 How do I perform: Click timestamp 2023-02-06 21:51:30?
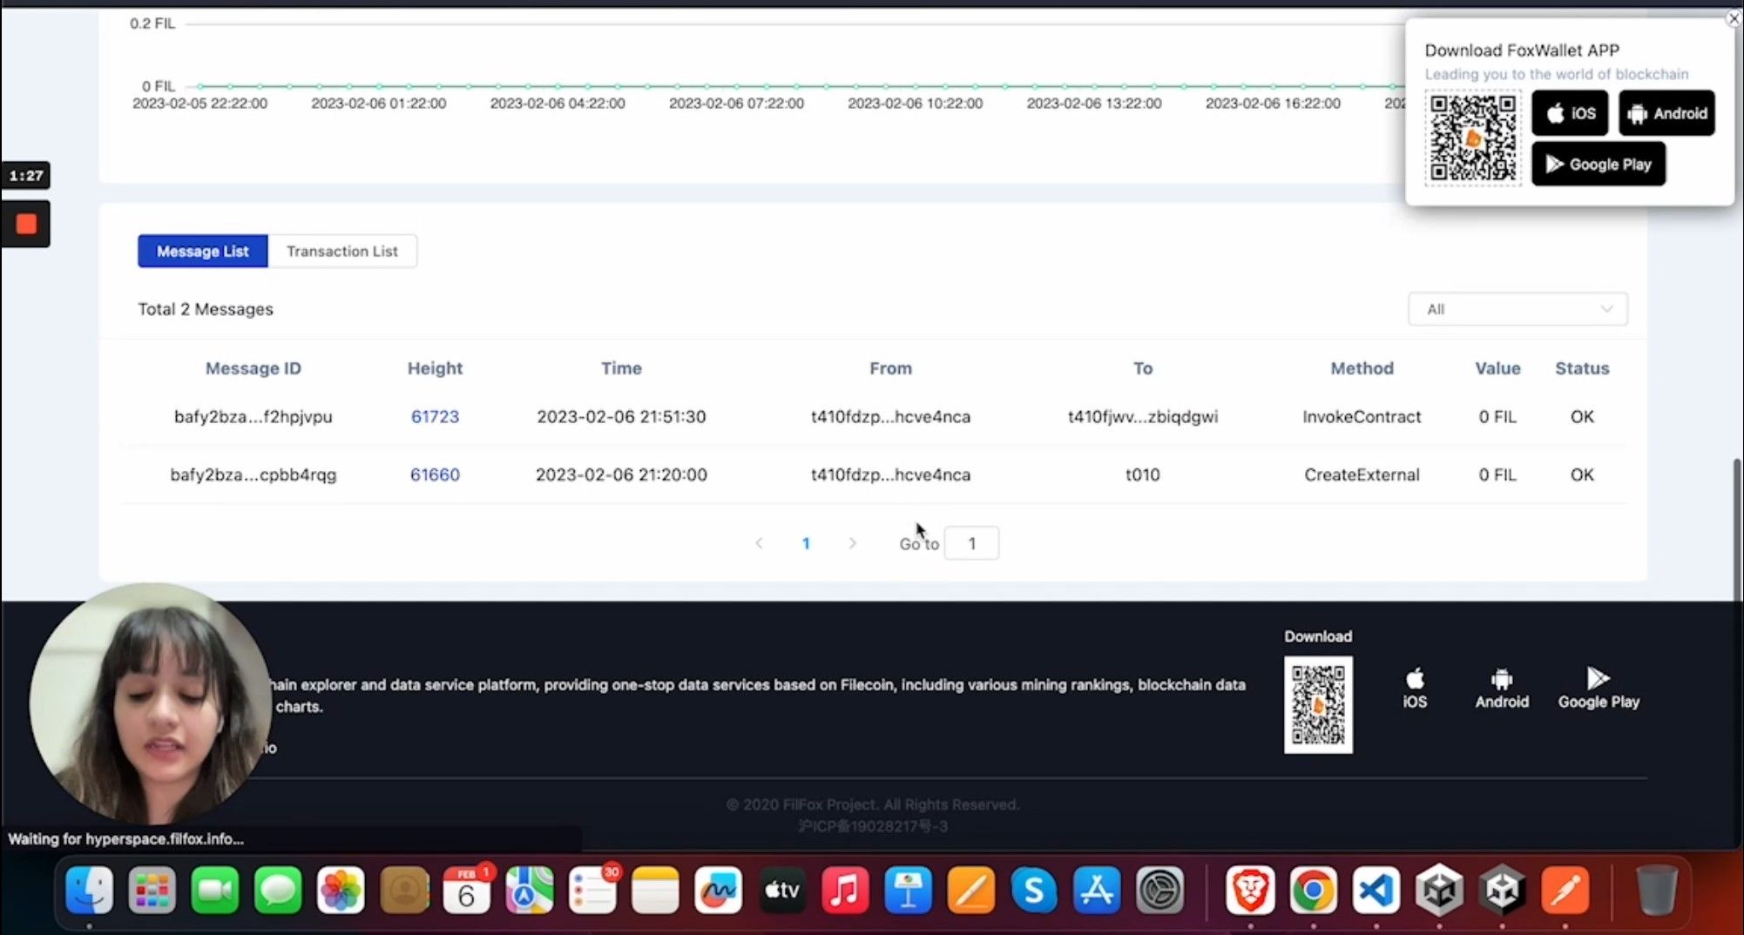point(621,416)
